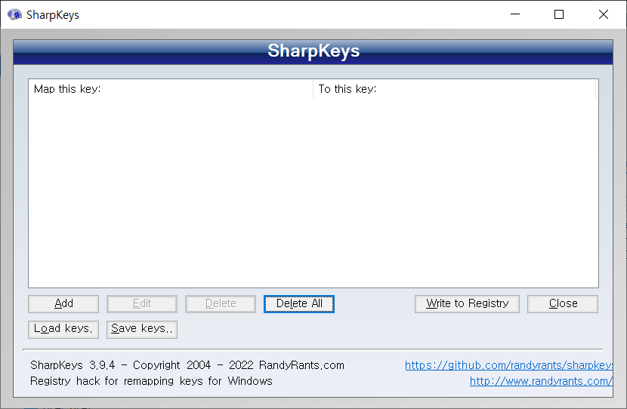627x409 pixels.
Task: Click the Delete All button
Action: click(298, 303)
